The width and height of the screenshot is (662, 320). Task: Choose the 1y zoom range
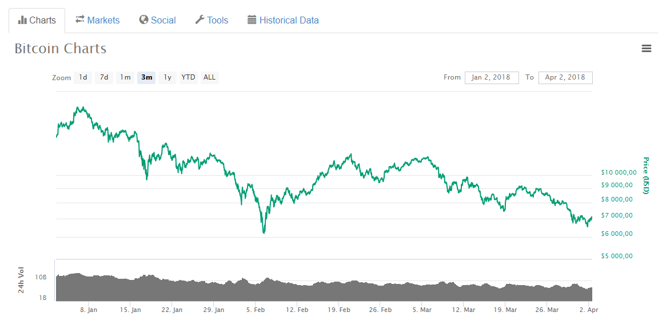[x=168, y=77]
